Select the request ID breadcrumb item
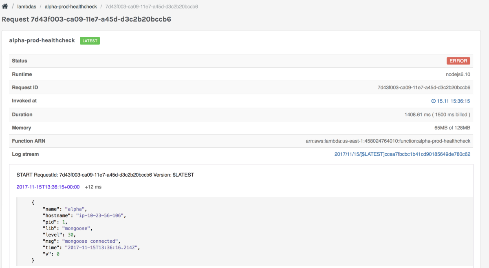 pyautogui.click(x=152, y=7)
